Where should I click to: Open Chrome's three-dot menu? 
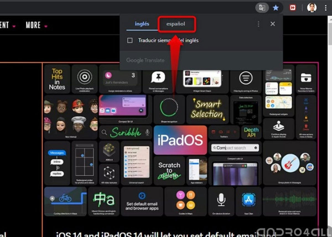[x=326, y=8]
